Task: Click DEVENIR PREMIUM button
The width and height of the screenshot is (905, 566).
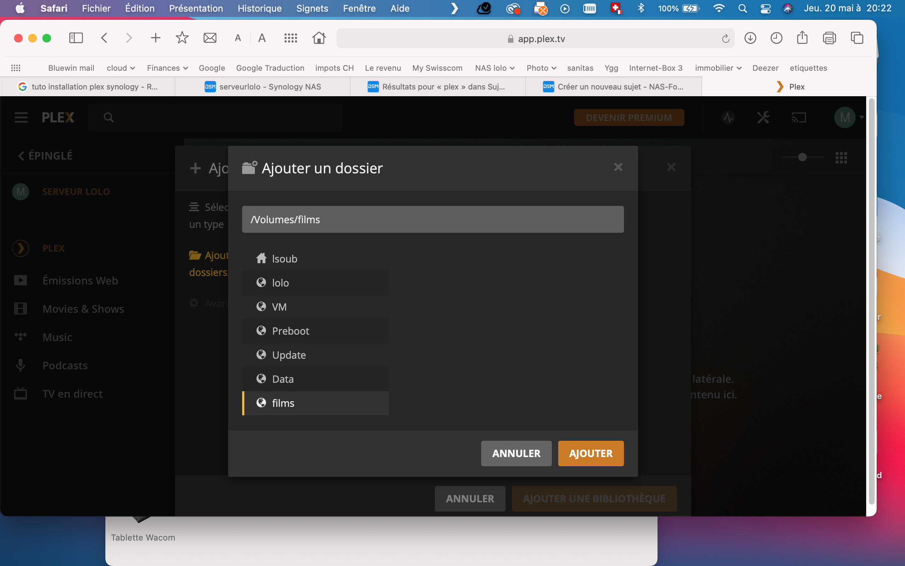Action: [629, 117]
